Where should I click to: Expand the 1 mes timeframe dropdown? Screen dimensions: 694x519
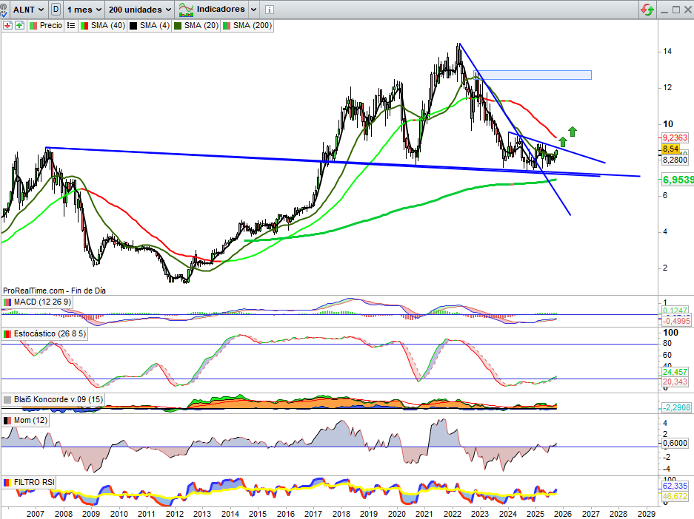click(83, 10)
